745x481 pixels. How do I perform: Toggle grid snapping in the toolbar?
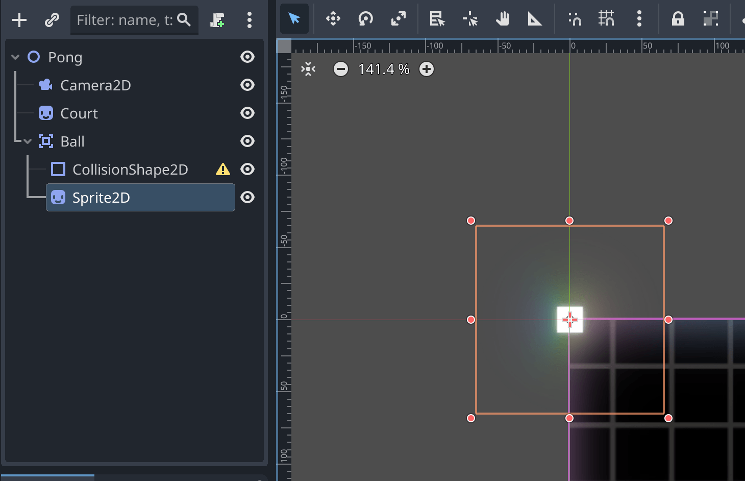click(606, 19)
